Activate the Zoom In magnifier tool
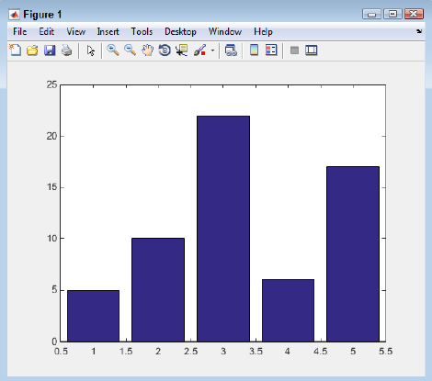 pos(113,50)
